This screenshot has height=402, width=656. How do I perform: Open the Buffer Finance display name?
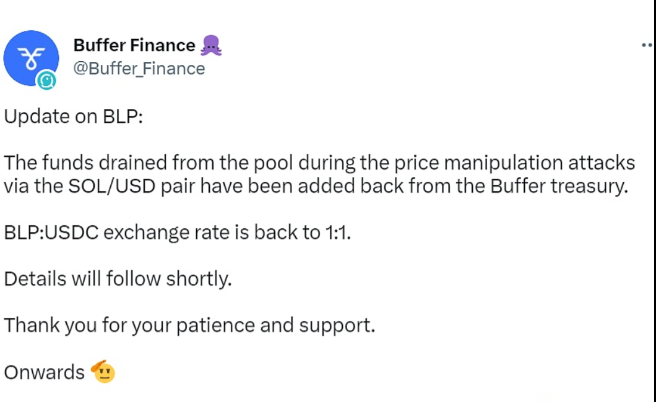click(134, 45)
